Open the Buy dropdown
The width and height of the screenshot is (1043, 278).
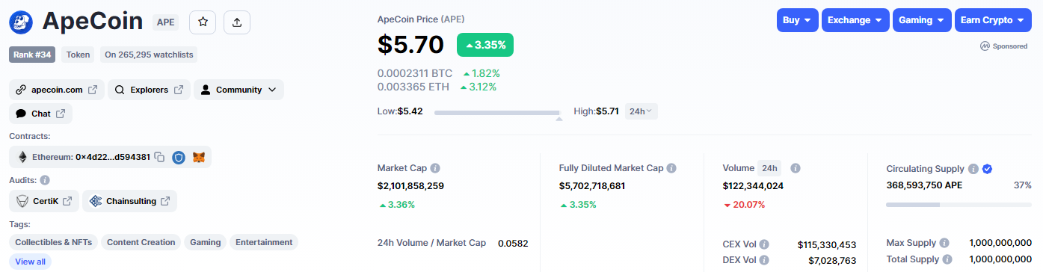click(797, 20)
